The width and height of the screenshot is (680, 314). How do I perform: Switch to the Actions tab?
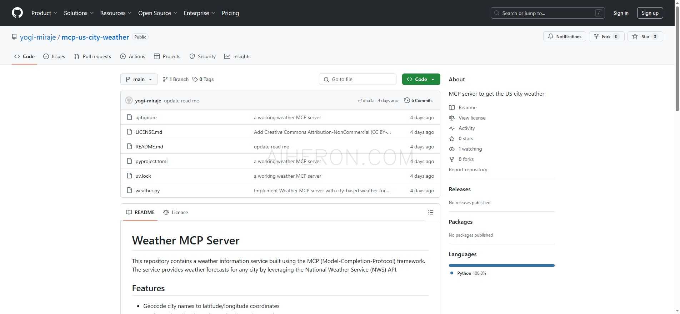132,56
